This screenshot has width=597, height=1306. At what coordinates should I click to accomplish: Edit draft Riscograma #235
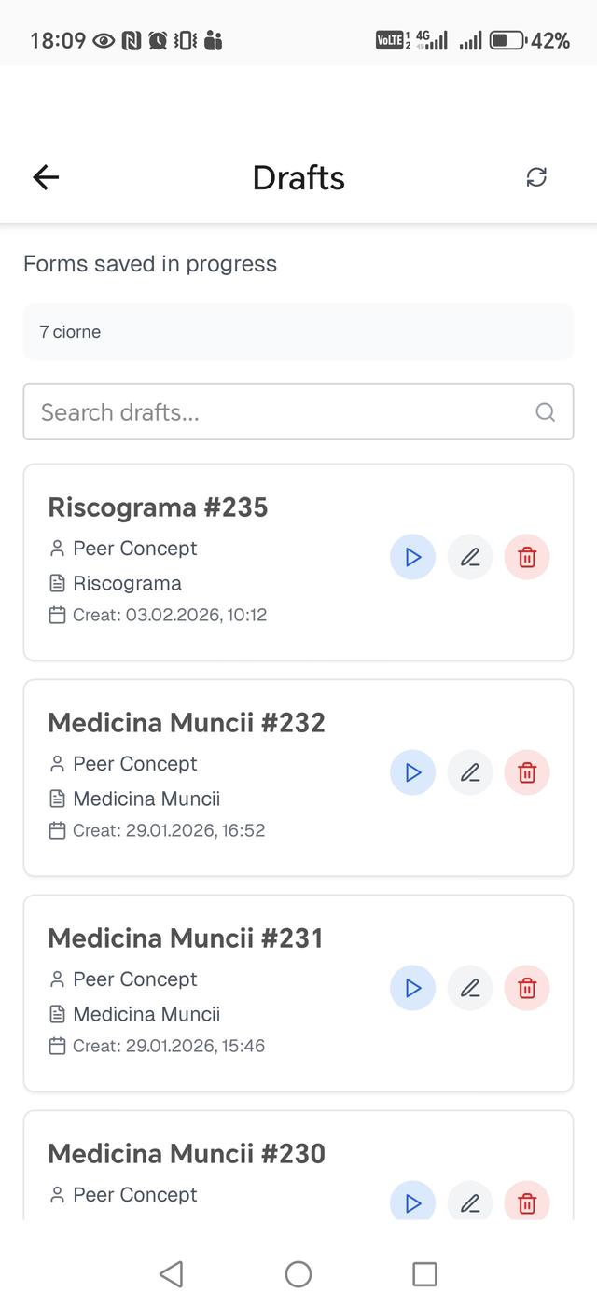[x=470, y=558]
